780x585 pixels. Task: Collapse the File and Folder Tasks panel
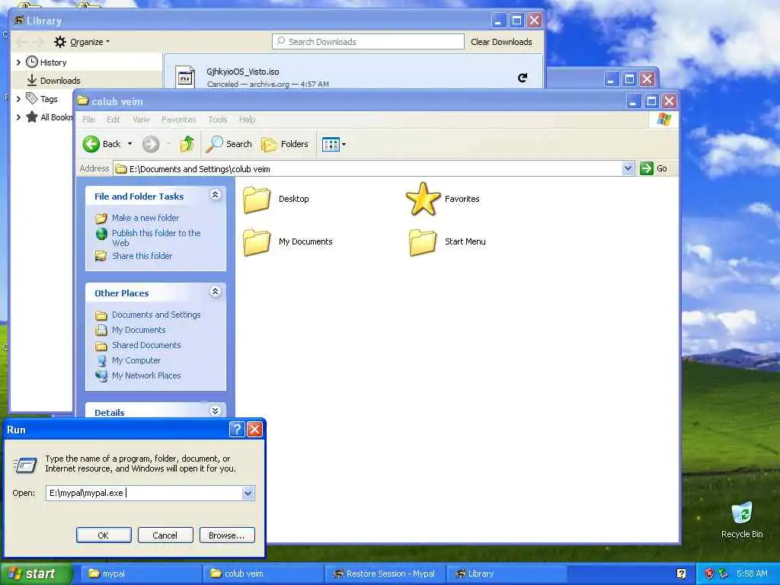tap(216, 195)
